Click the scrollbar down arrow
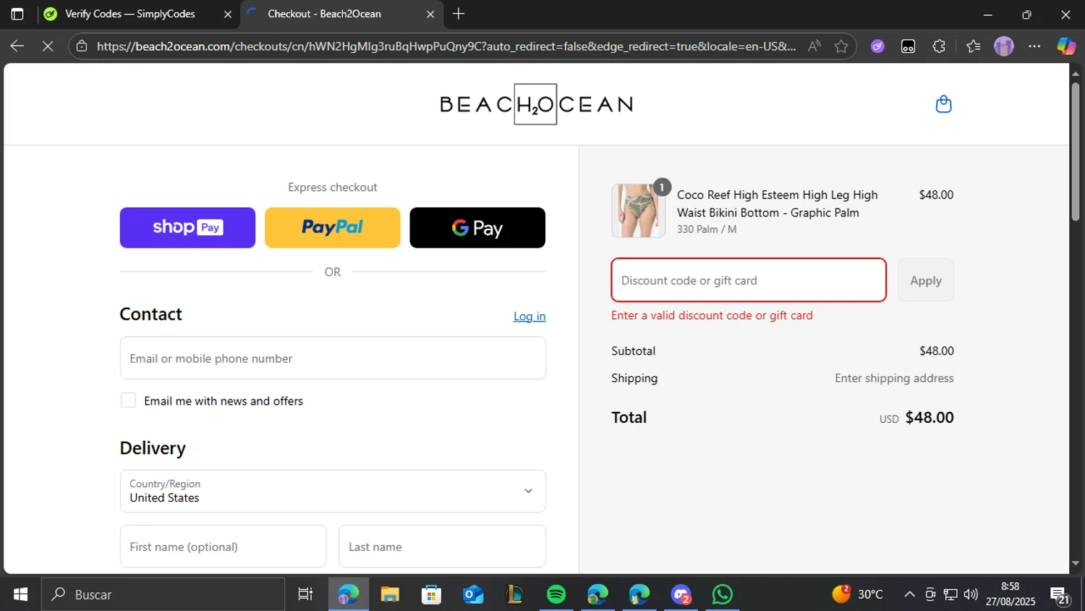1085x611 pixels. click(x=1075, y=563)
